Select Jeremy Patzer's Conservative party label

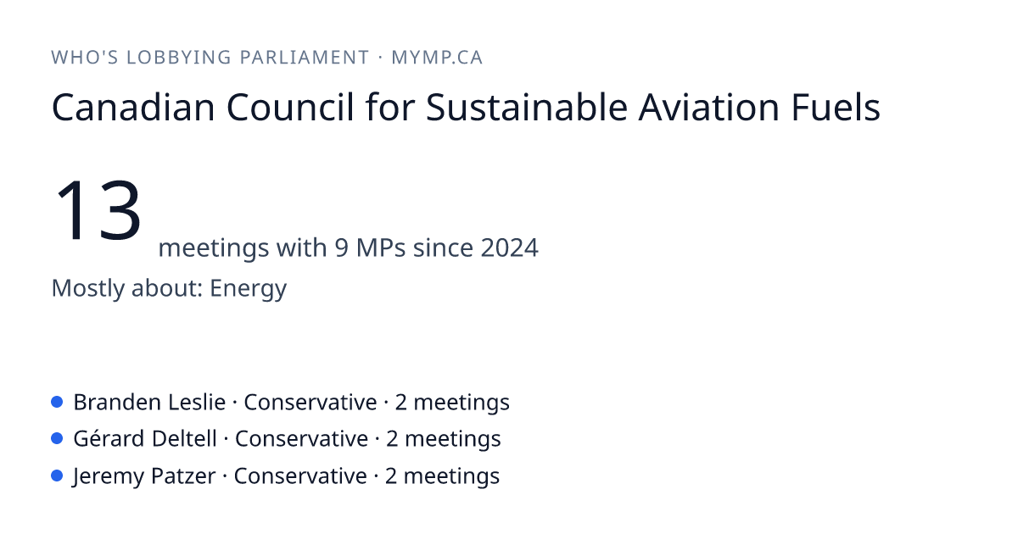pyautogui.click(x=300, y=476)
